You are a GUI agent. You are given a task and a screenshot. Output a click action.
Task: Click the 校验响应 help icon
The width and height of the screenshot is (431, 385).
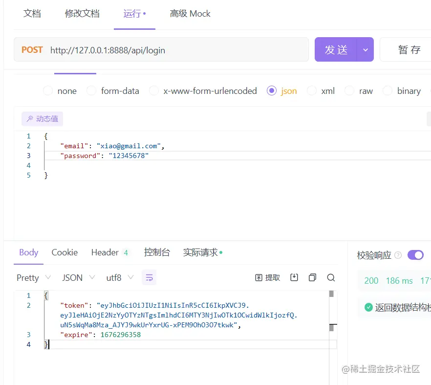(398, 255)
